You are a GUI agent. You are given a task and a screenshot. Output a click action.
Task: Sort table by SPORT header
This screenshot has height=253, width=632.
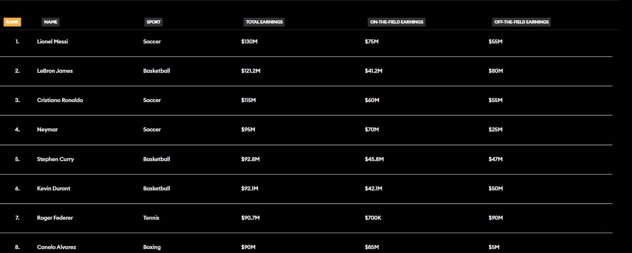[x=154, y=22]
